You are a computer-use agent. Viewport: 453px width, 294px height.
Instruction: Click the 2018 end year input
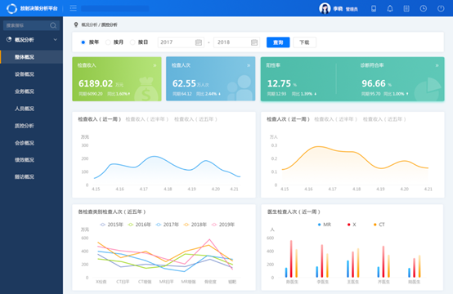pyautogui.click(x=236, y=42)
